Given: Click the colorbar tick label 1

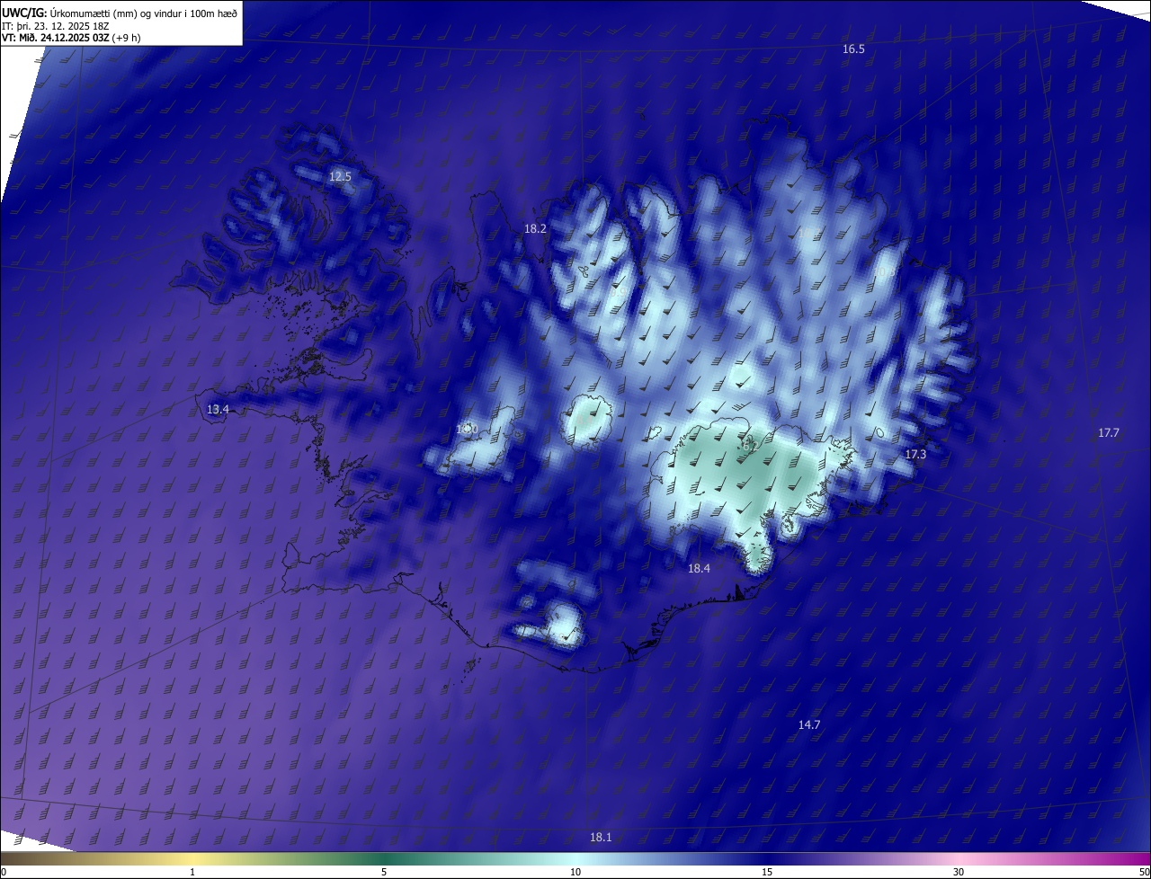Looking at the screenshot, I should [193, 872].
